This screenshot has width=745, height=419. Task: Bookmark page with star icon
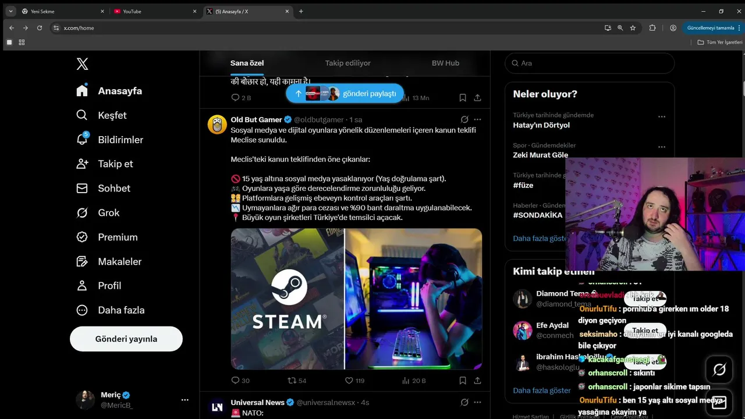pyautogui.click(x=633, y=28)
